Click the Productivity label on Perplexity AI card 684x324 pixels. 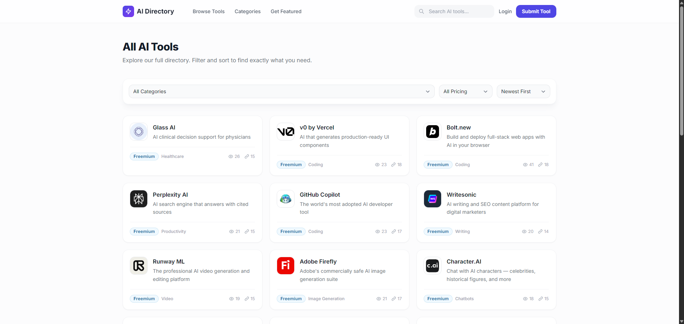174,232
